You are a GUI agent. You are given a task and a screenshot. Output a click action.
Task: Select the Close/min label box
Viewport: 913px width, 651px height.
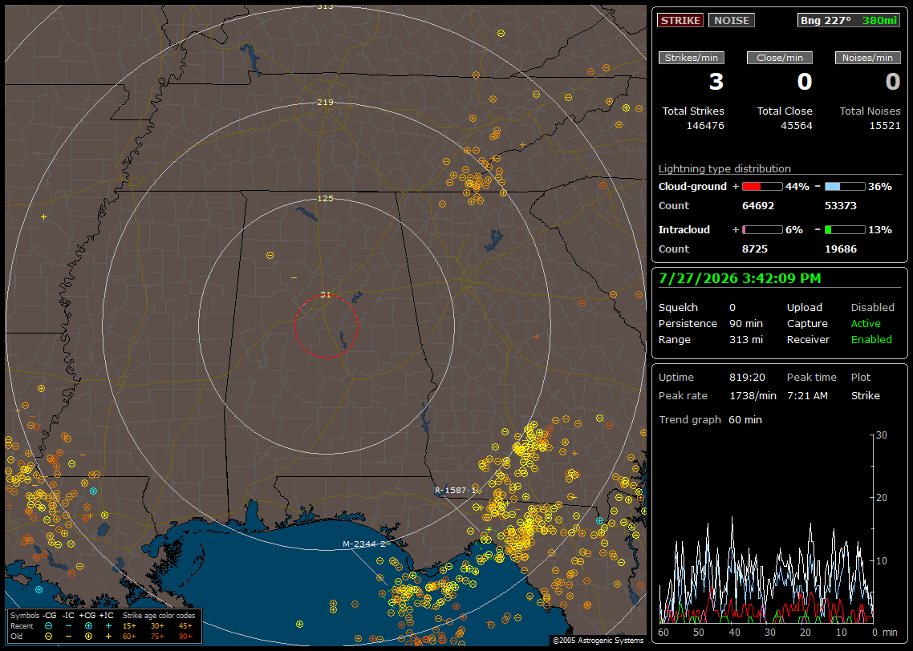click(780, 58)
